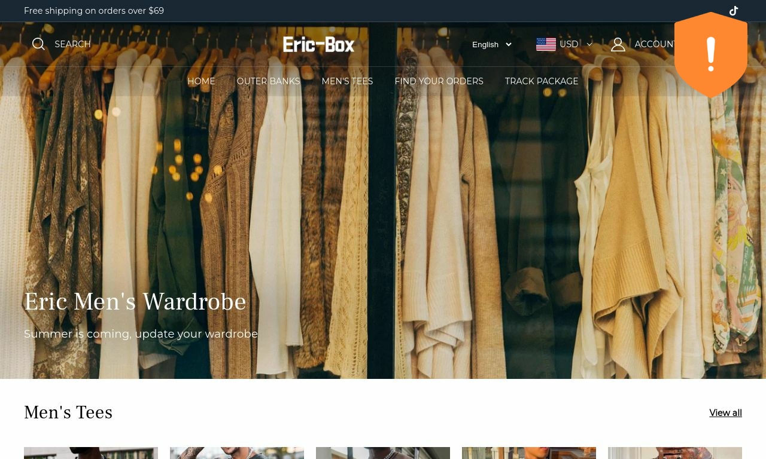The height and width of the screenshot is (459, 766).
Task: Navigate to the HOME menu item
Action: click(x=201, y=81)
